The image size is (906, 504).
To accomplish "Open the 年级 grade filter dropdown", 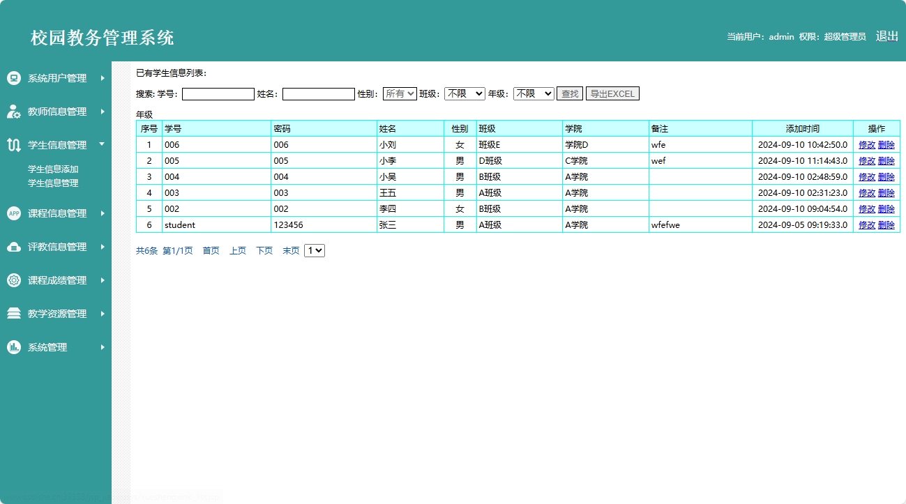I will [534, 93].
